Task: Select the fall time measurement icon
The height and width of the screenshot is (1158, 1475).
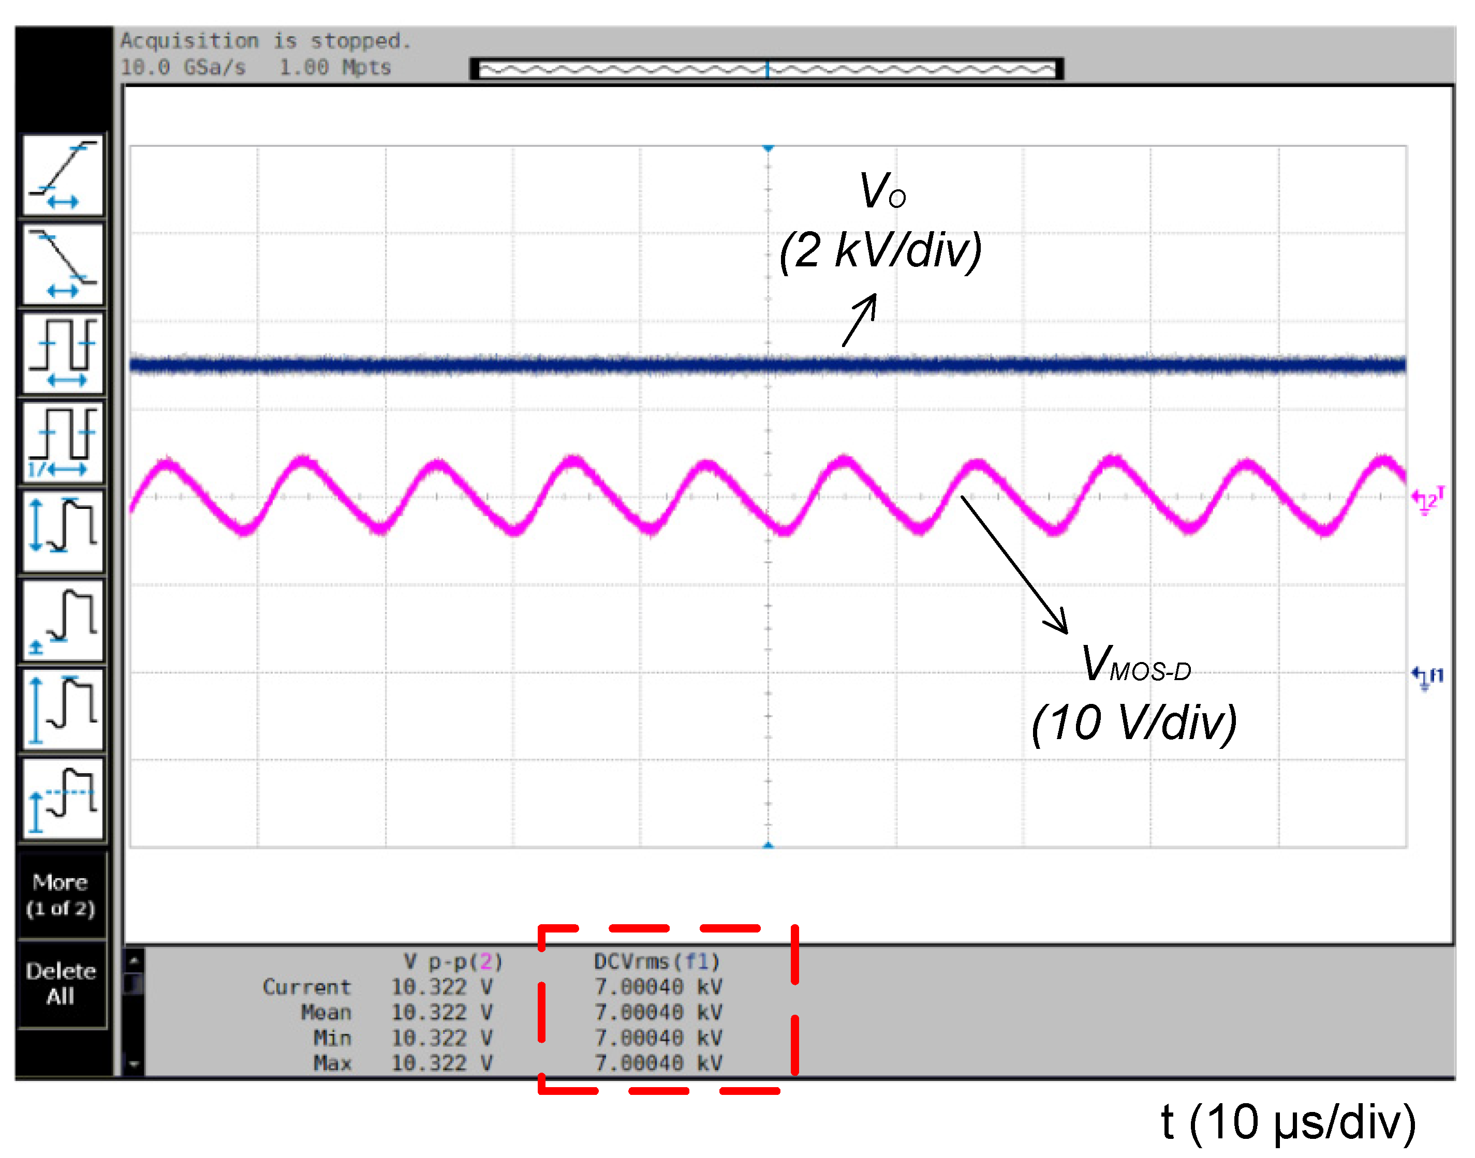Action: [63, 264]
